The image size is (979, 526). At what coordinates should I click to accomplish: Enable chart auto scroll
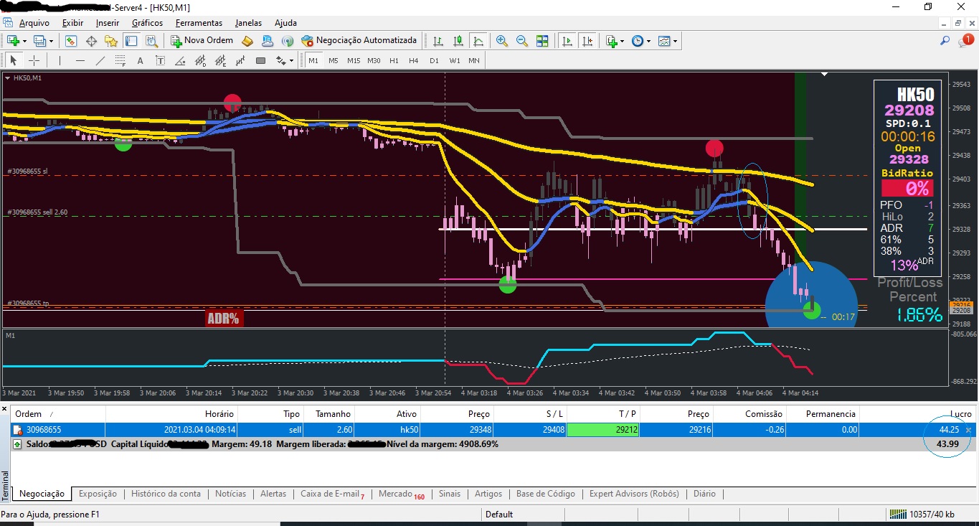pyautogui.click(x=567, y=41)
